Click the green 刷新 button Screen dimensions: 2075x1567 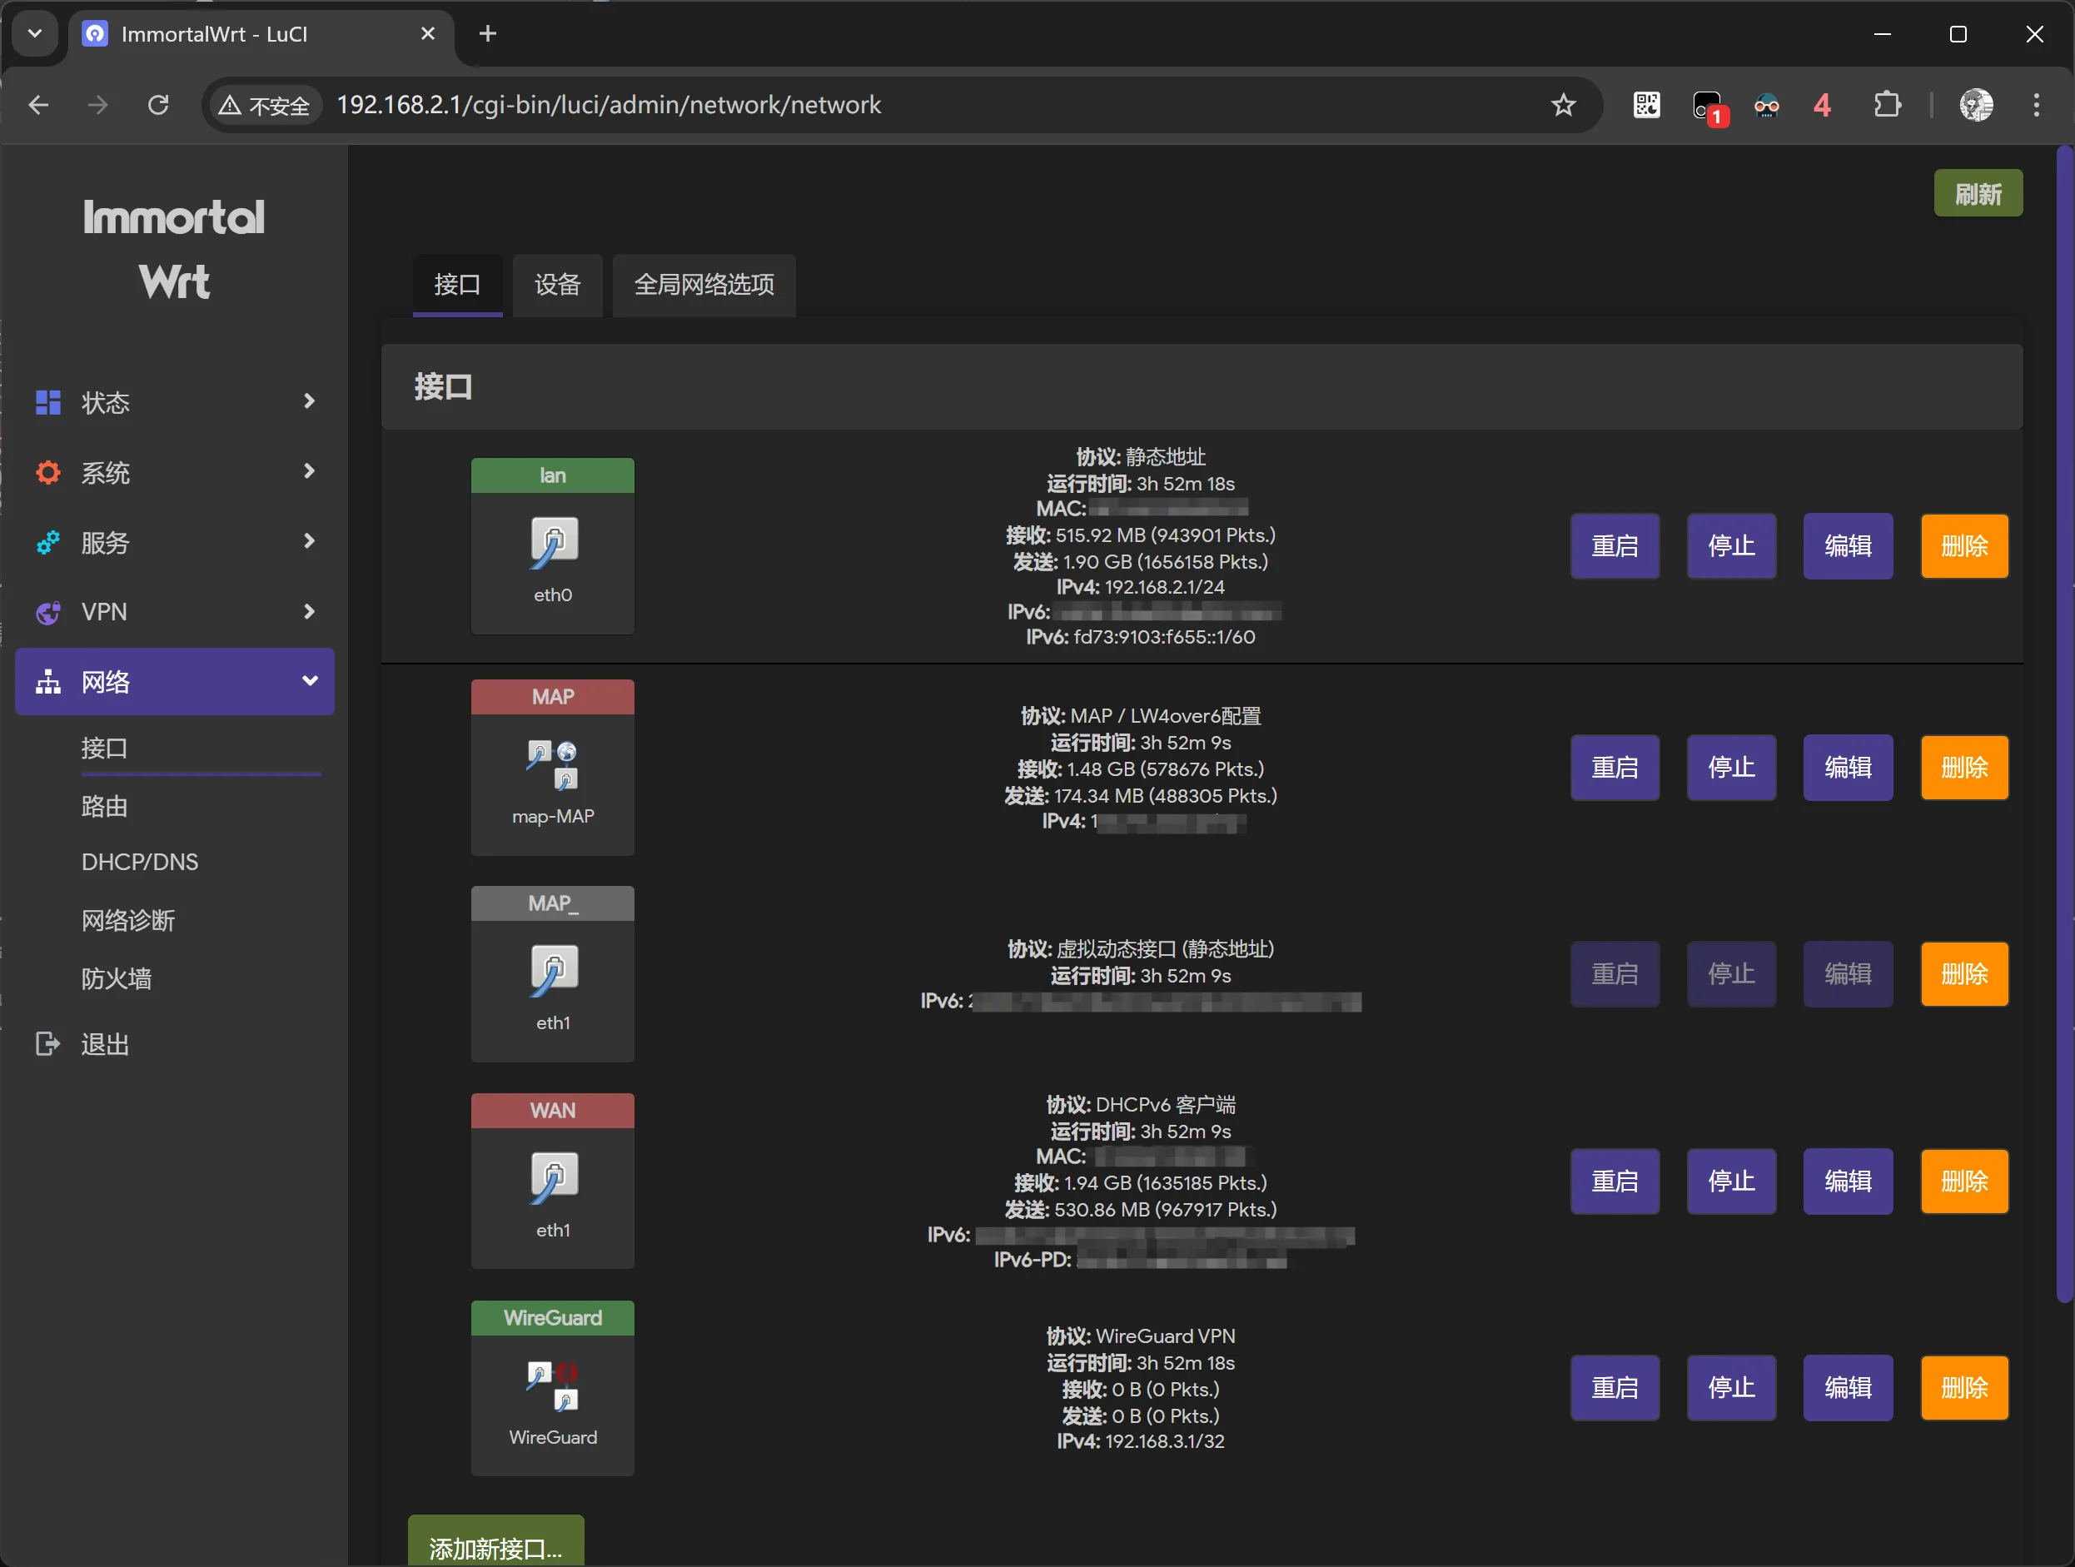(1978, 194)
